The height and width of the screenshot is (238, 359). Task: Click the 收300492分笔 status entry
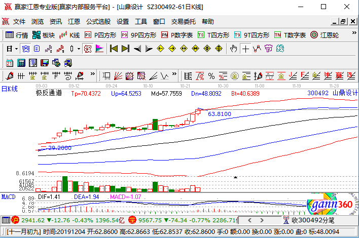pos(309,220)
